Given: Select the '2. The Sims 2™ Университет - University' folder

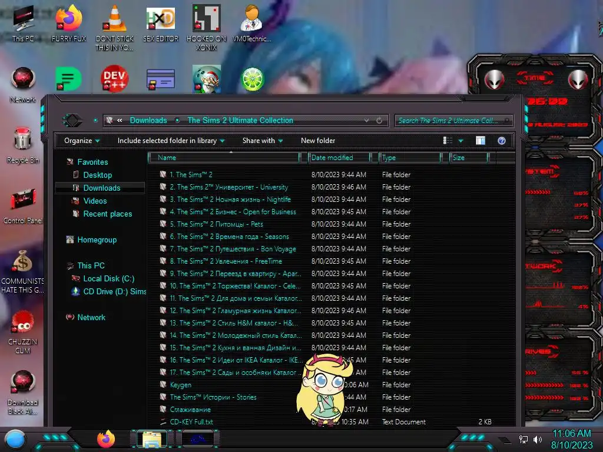Looking at the screenshot, I should pos(229,187).
